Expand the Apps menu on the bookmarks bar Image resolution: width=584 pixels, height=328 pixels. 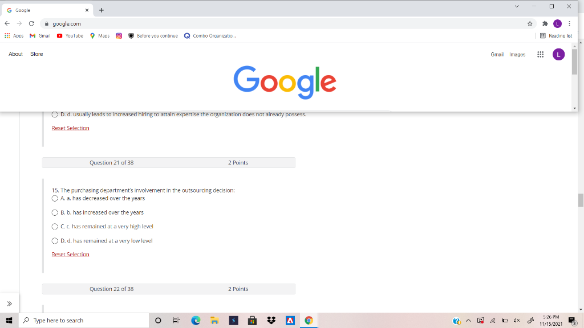tap(15, 35)
